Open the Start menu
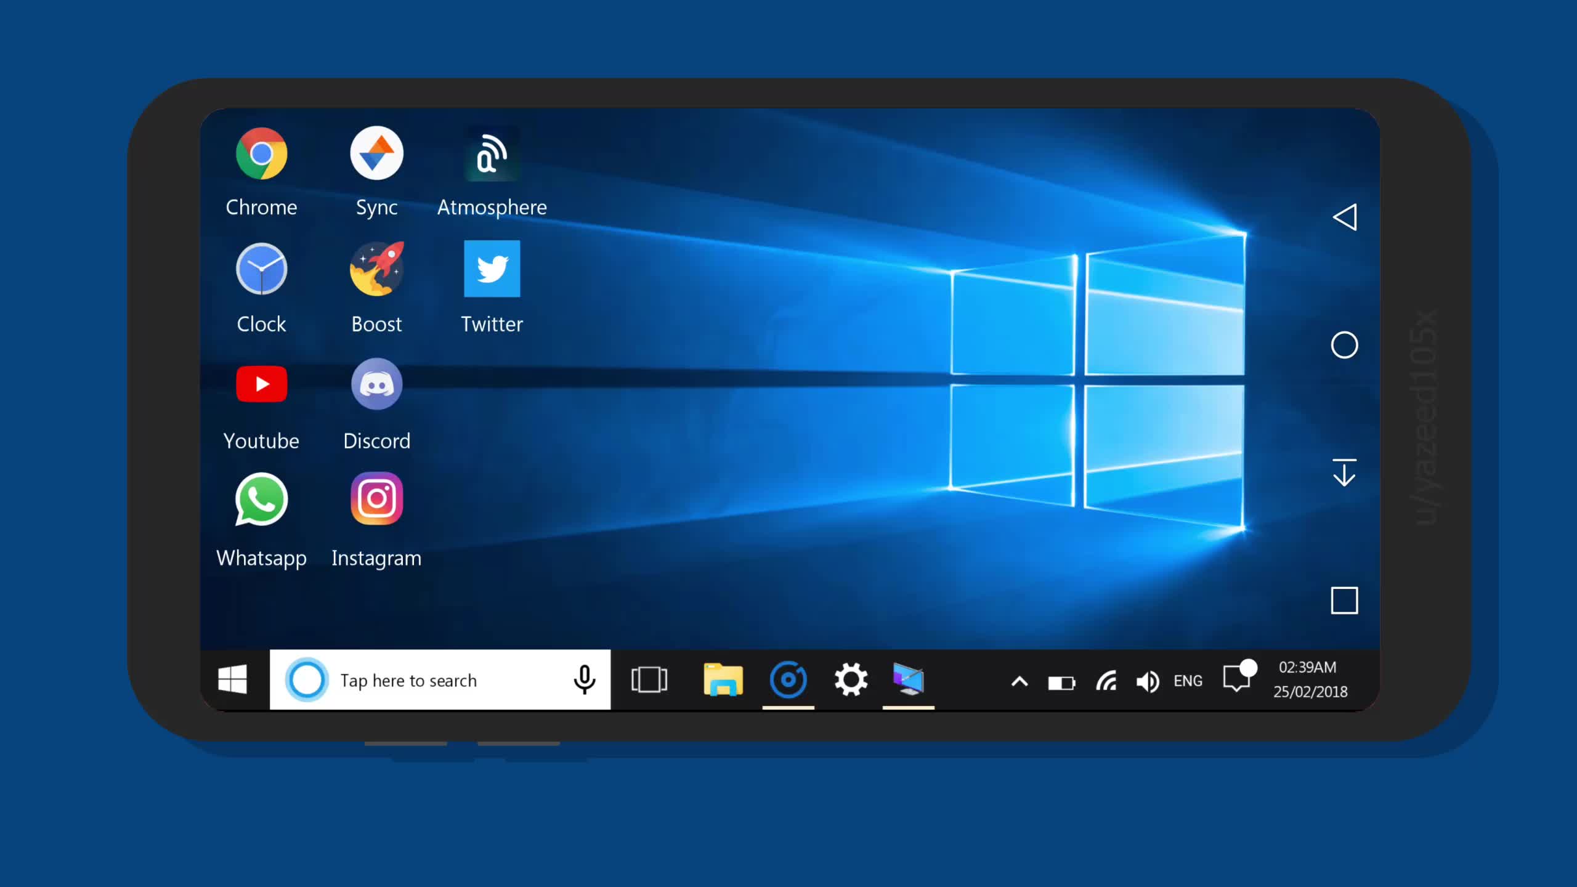 pyautogui.click(x=232, y=679)
